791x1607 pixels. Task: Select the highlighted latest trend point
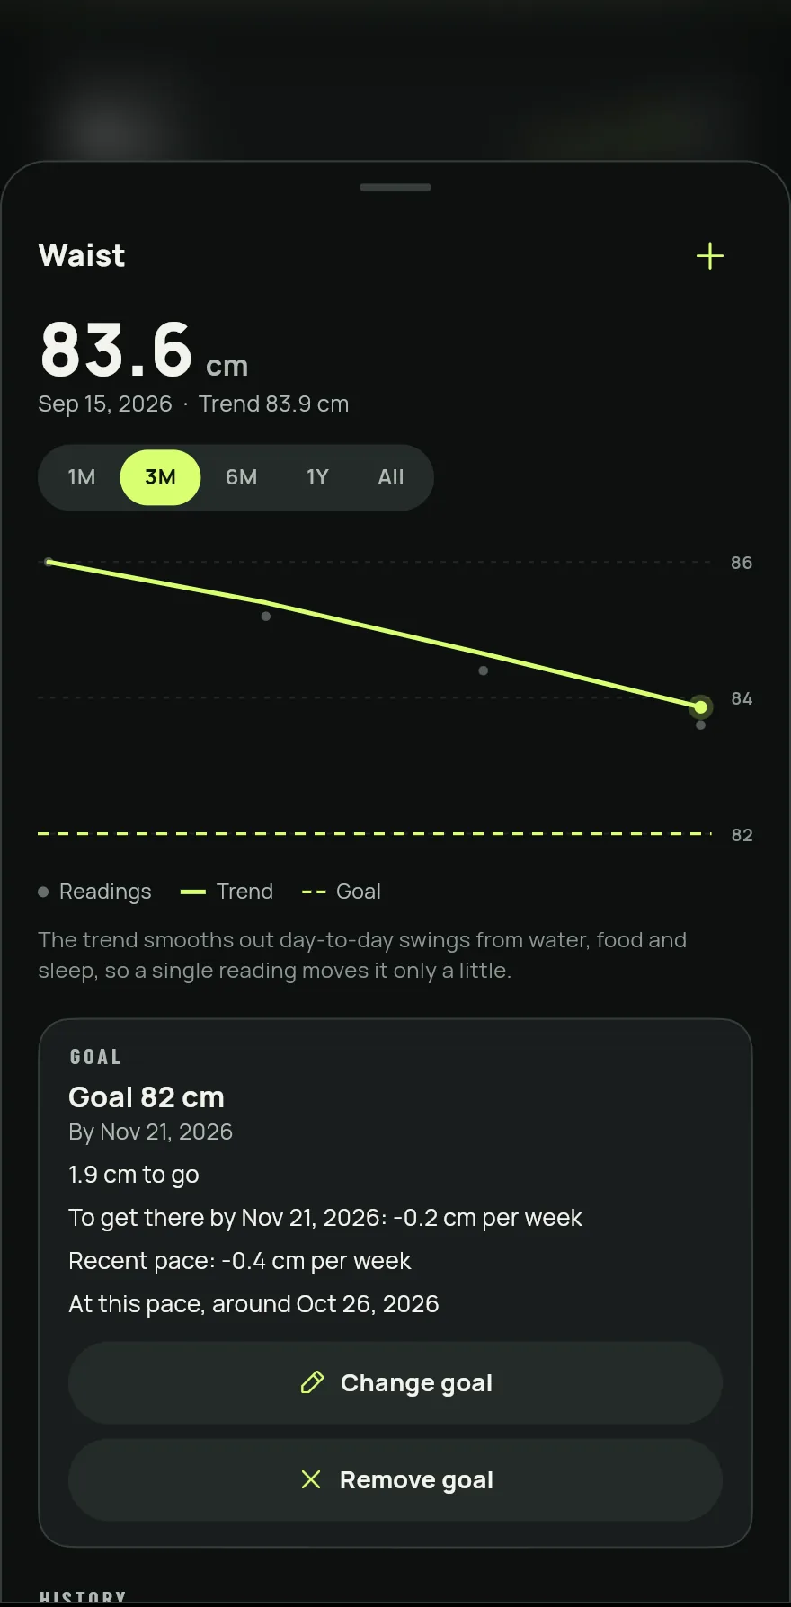[700, 707]
